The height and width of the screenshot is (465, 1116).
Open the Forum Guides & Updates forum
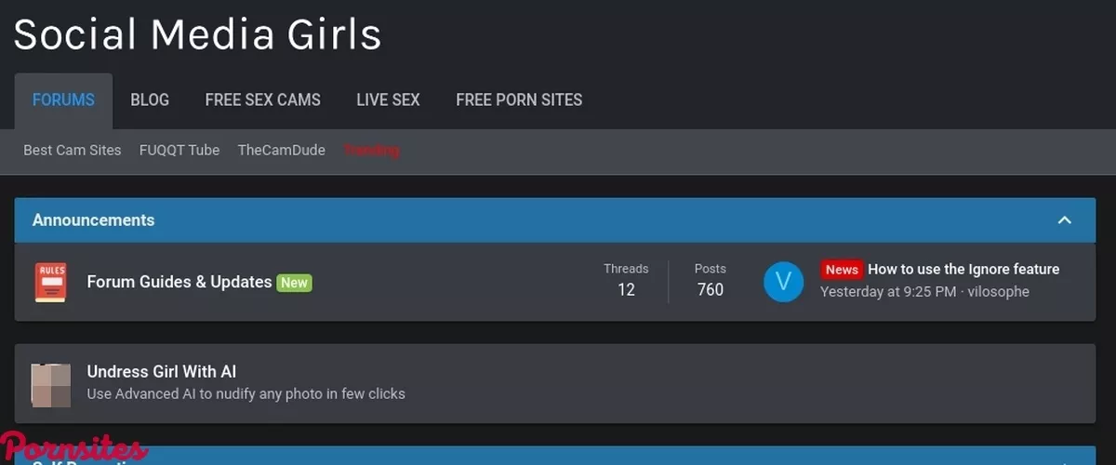click(x=179, y=282)
